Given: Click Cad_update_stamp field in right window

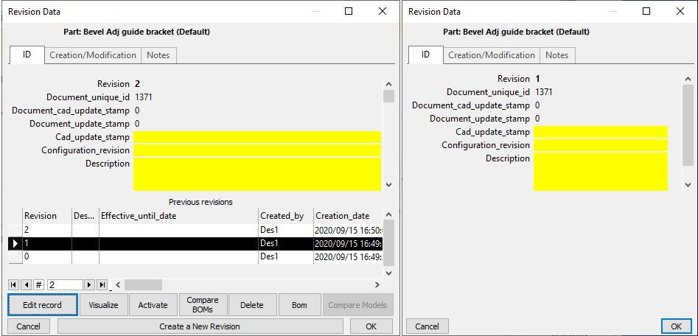Looking at the screenshot, I should [601, 132].
